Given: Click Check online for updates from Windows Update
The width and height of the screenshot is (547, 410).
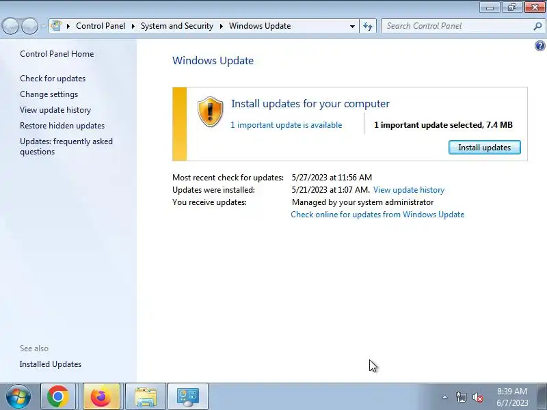Looking at the screenshot, I should point(377,215).
